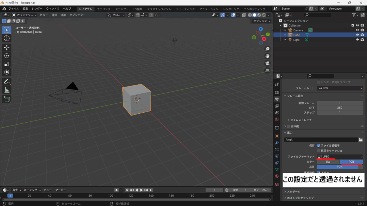
Task: Toggle camera view in viewport
Action: click(267, 63)
